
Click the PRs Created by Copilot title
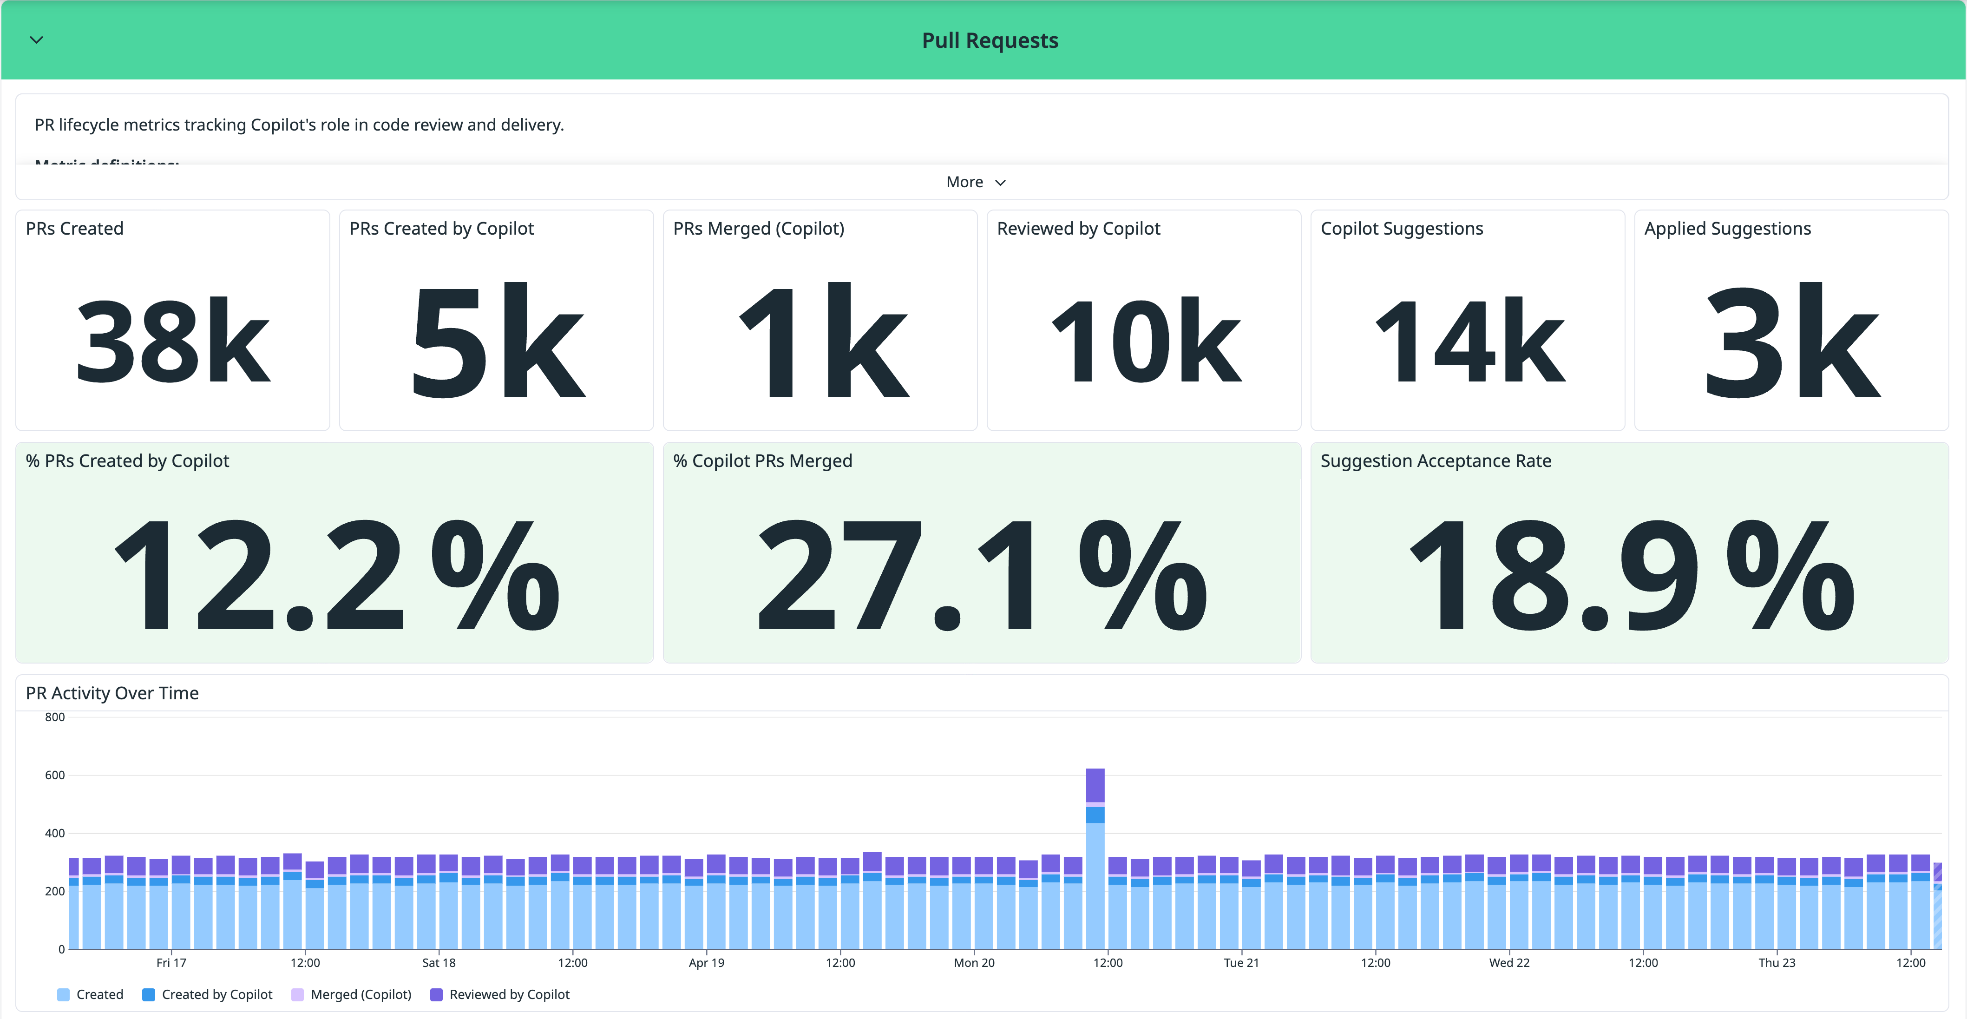(441, 229)
